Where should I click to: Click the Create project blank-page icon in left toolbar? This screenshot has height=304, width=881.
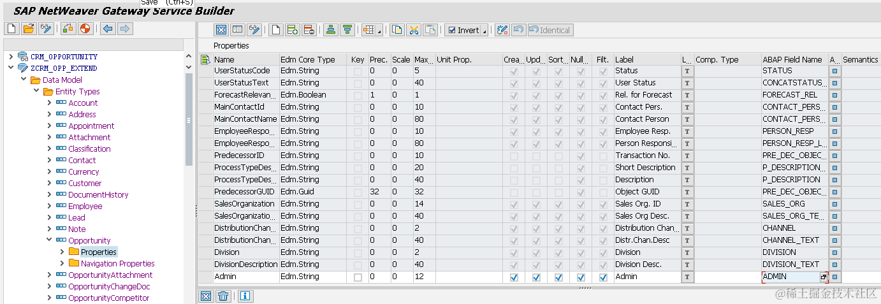(x=11, y=29)
